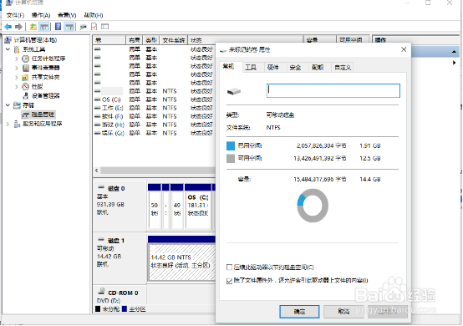Viewport: 463px width, 326px height.
Task: Expand the 性能 node
Action: pyautogui.click(x=17, y=87)
